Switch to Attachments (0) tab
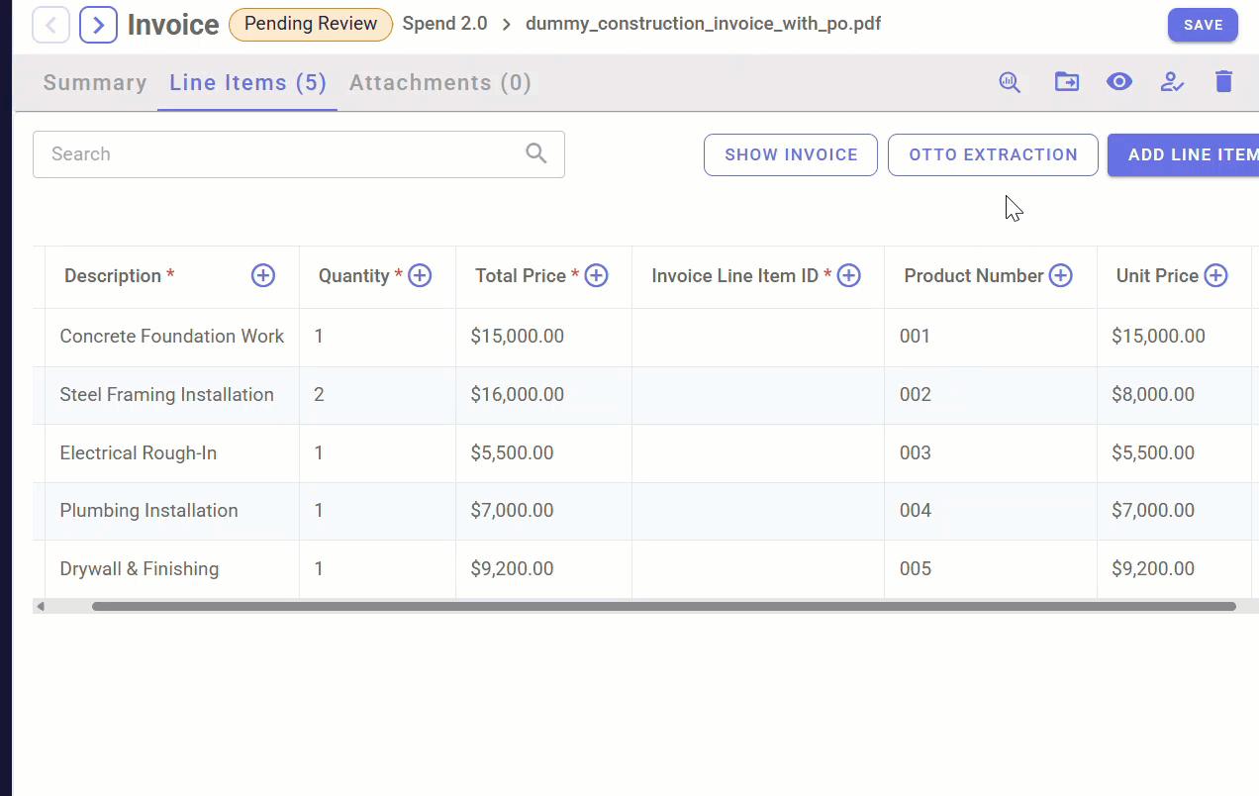Image resolution: width=1259 pixels, height=796 pixels. coord(440,83)
